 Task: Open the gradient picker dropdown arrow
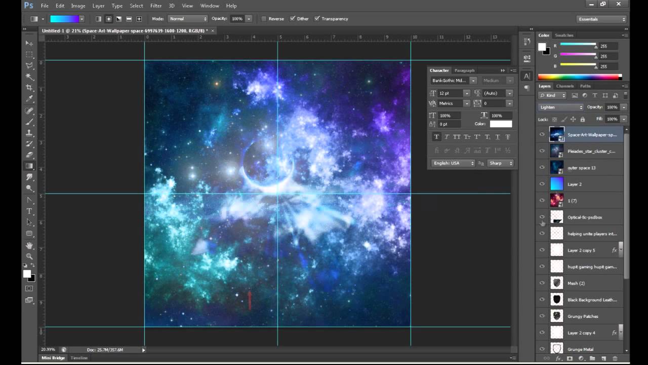pos(82,19)
